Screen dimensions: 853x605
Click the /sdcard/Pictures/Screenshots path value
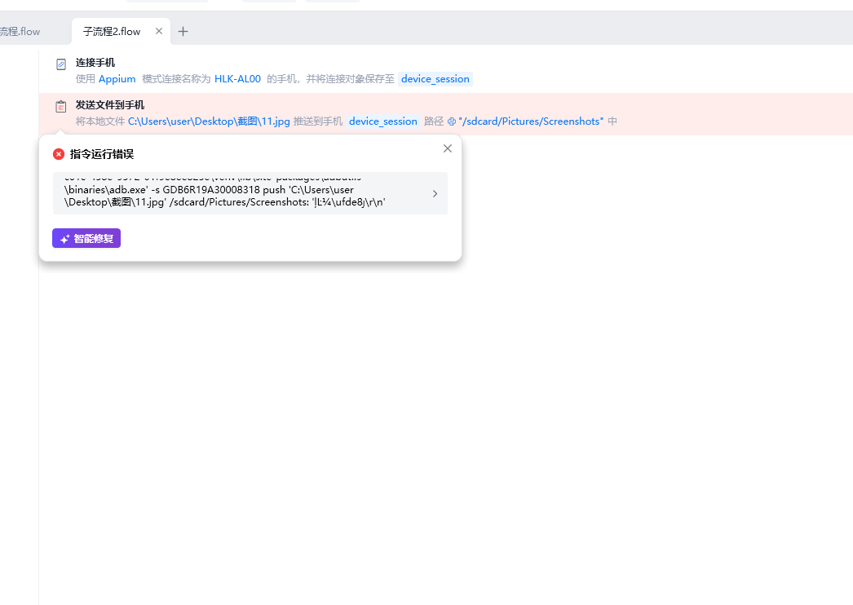pyautogui.click(x=531, y=121)
